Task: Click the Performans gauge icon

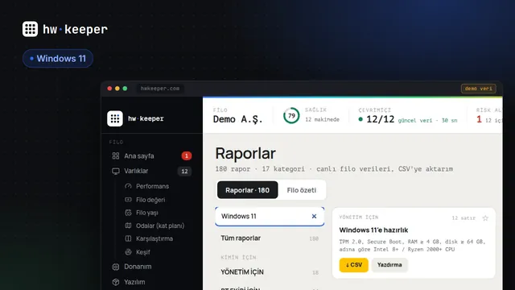Action: pos(128,186)
